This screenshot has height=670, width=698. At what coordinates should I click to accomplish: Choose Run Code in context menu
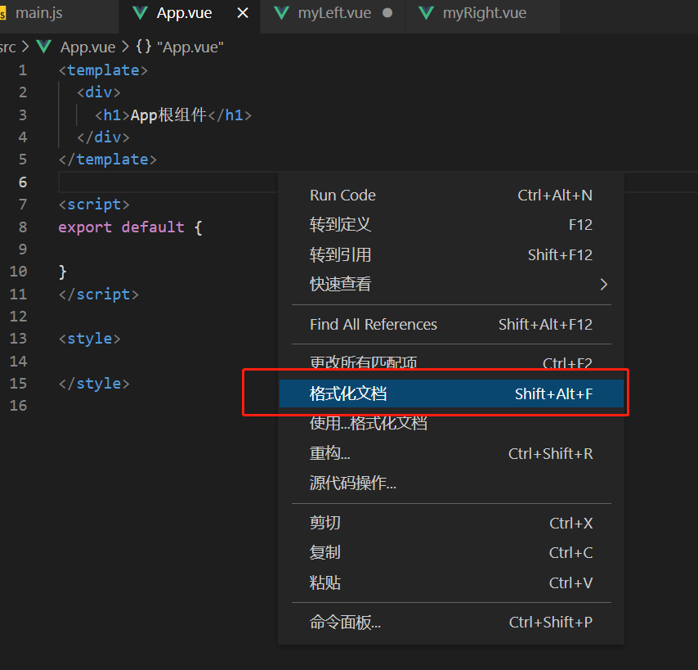click(451, 196)
